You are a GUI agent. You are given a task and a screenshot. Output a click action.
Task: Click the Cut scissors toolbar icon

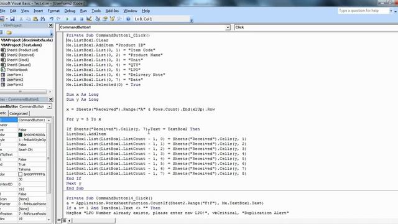point(21,19)
